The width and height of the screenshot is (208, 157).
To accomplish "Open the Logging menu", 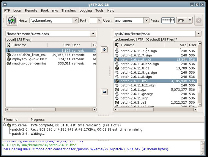I will pyautogui.click(x=86, y=10).
